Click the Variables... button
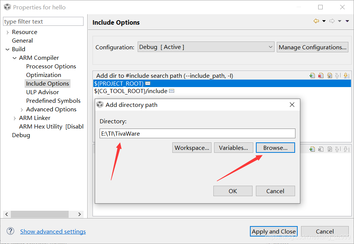354x244 pixels. [234, 148]
